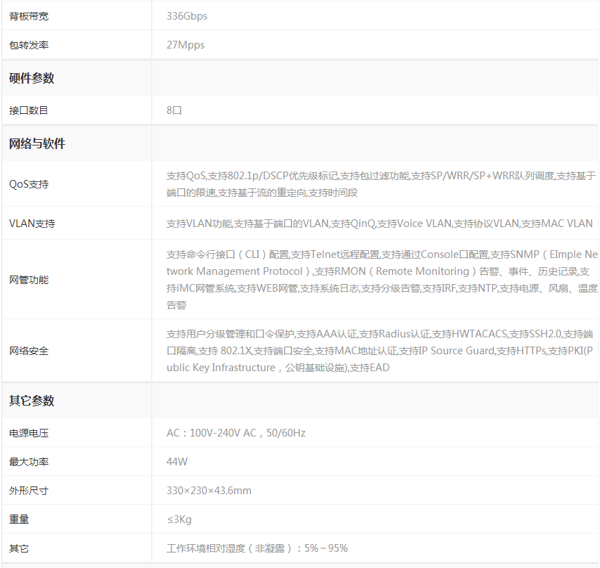This screenshot has height=568, width=600.
Task: Select the 27Mpps forwarding rate value
Action: point(185,45)
